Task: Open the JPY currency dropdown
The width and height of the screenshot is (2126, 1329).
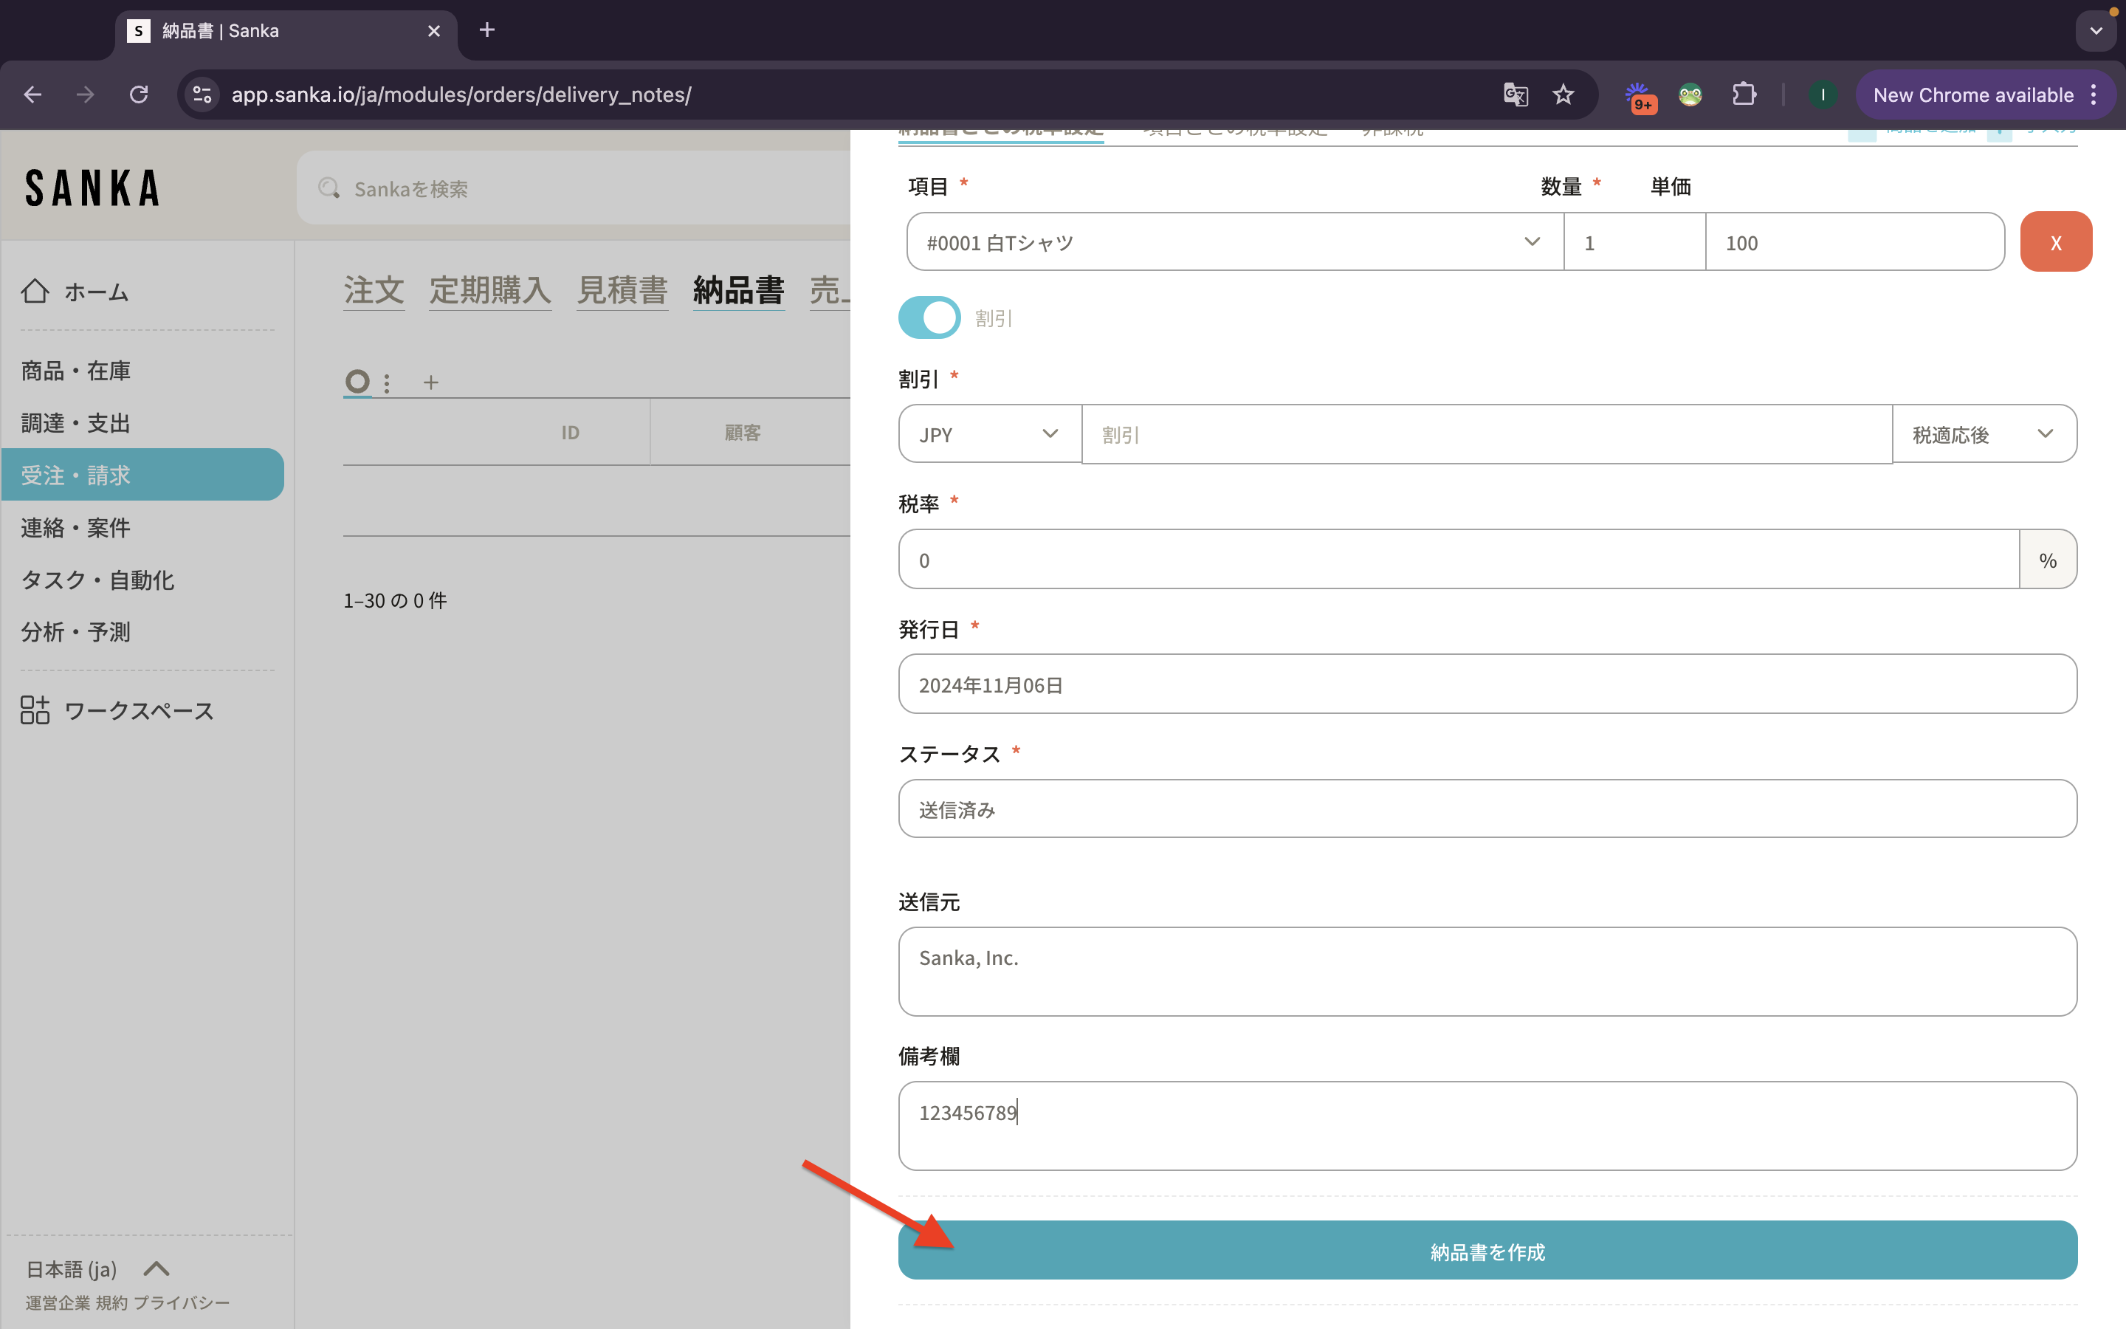Action: (989, 434)
